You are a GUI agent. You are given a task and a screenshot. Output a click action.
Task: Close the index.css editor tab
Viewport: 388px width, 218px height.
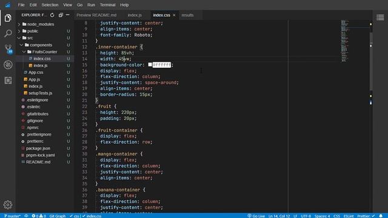click(x=174, y=15)
